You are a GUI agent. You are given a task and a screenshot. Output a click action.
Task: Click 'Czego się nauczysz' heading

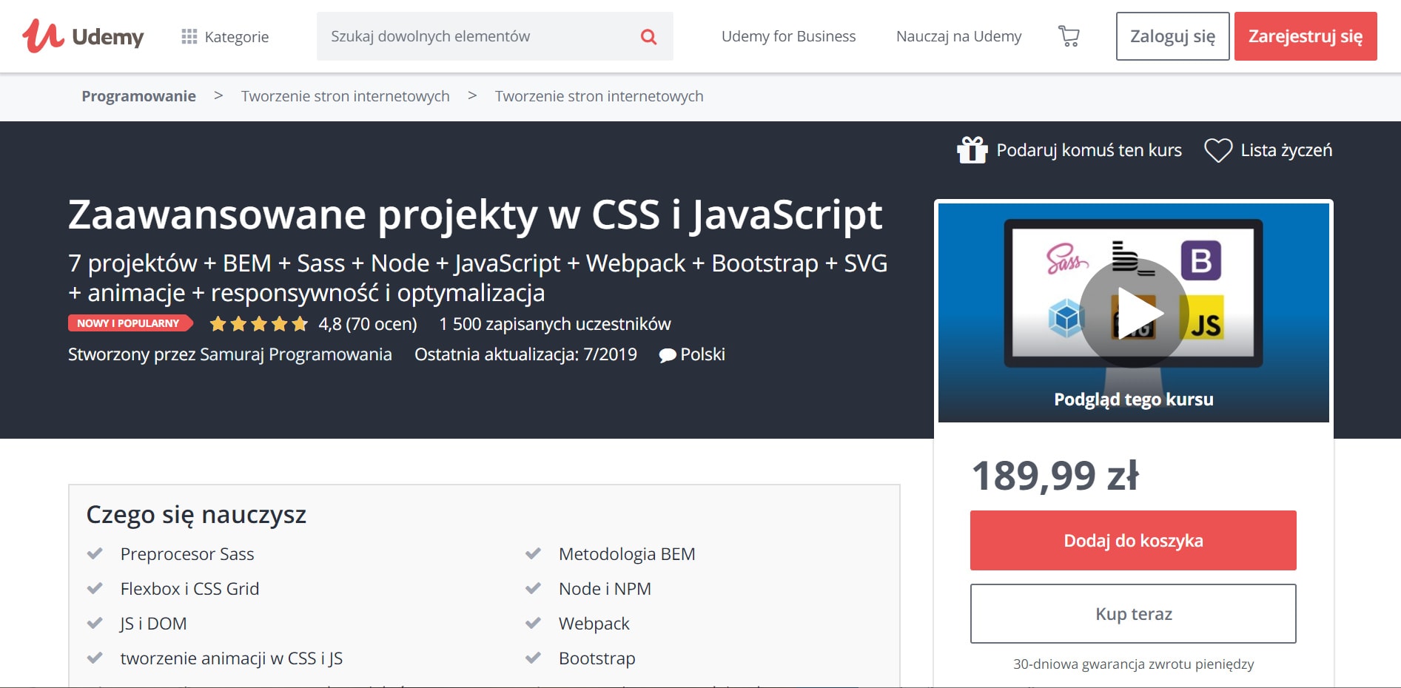(x=196, y=514)
